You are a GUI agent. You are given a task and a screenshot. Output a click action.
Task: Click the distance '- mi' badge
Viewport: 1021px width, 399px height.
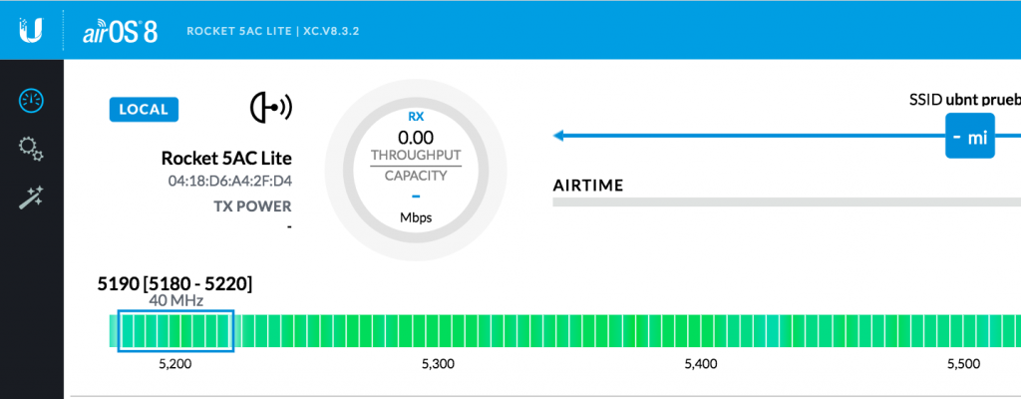[970, 138]
